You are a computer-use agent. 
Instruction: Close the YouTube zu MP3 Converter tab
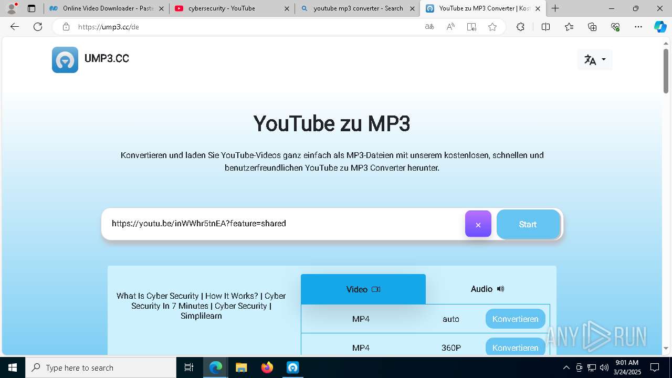(x=538, y=8)
